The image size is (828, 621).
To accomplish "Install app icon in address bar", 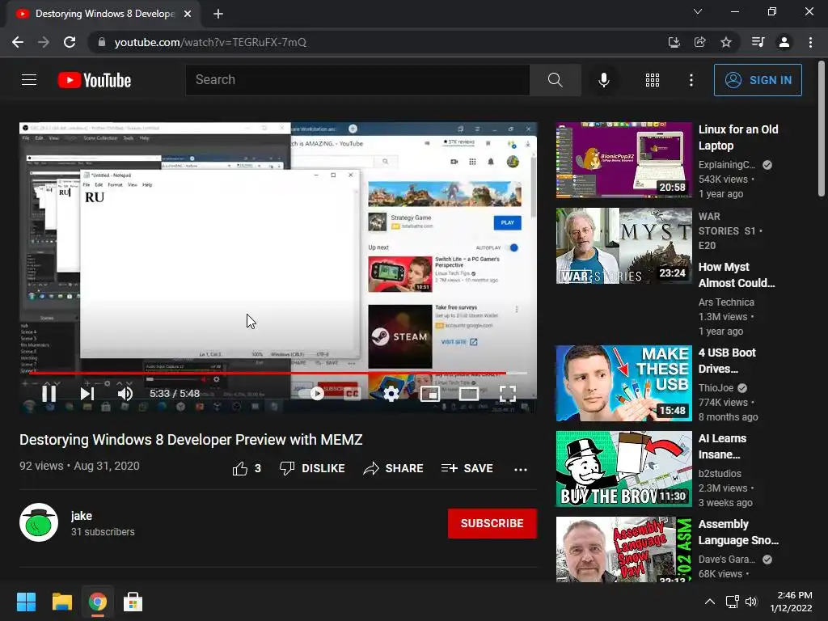I will [x=674, y=42].
